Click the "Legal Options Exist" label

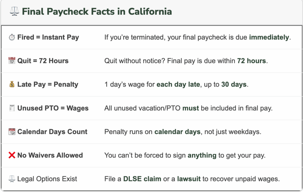[x=47, y=179]
